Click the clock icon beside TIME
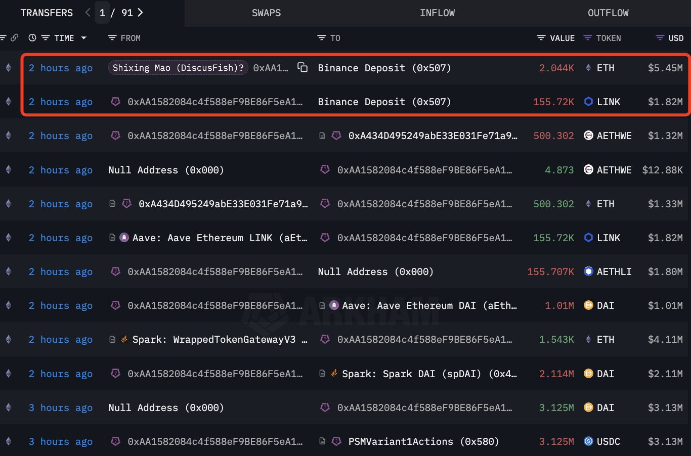The height and width of the screenshot is (456, 691). 32,38
